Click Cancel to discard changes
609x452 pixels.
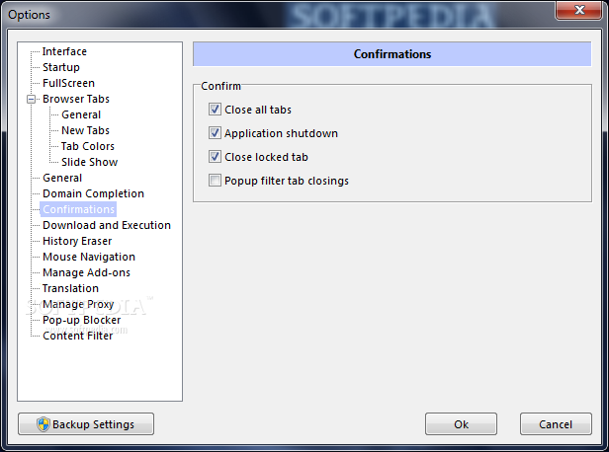pos(556,424)
